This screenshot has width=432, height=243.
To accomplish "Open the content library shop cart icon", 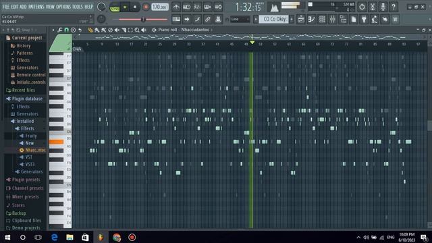I will coord(396,19).
